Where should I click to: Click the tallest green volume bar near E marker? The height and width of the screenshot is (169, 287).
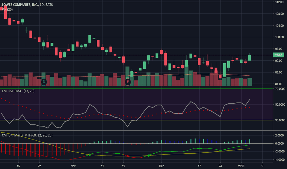[x=127, y=76]
